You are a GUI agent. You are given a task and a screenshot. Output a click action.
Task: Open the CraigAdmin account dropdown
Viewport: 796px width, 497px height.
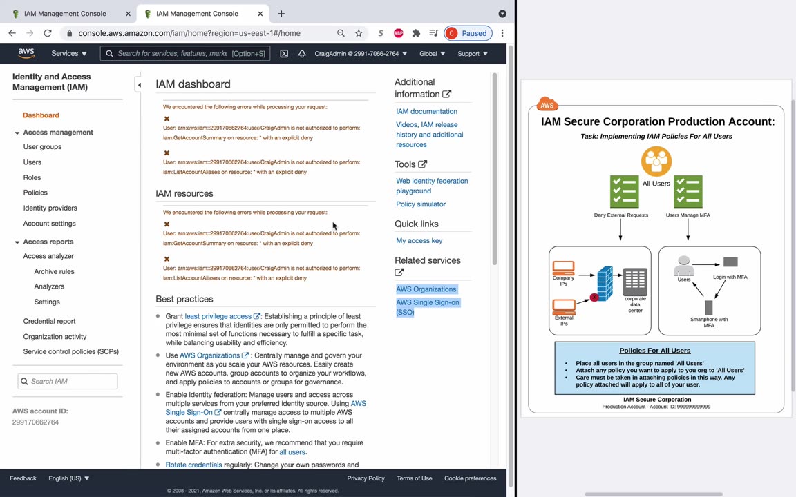361,53
